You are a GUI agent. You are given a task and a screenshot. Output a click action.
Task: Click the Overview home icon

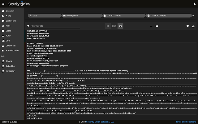point(3,11)
